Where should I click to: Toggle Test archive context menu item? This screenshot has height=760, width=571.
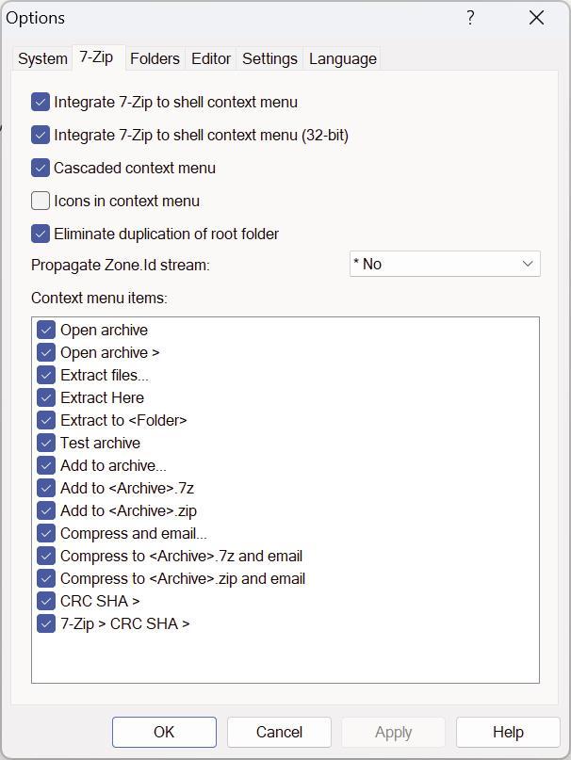45,443
